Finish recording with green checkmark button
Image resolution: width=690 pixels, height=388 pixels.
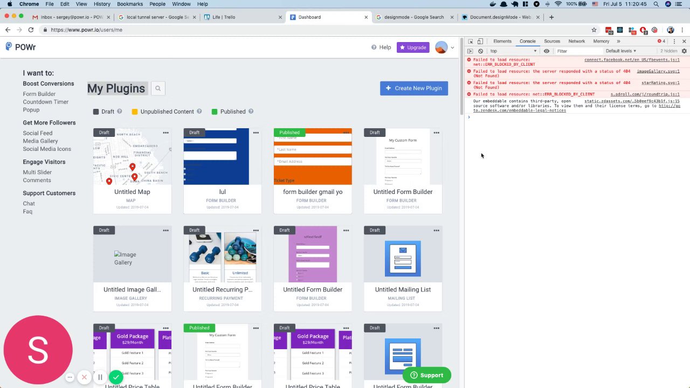[116, 377]
